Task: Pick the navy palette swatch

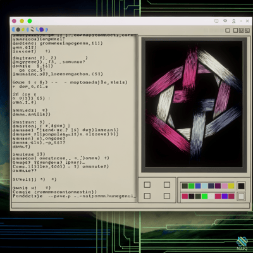Action: tap(211, 186)
